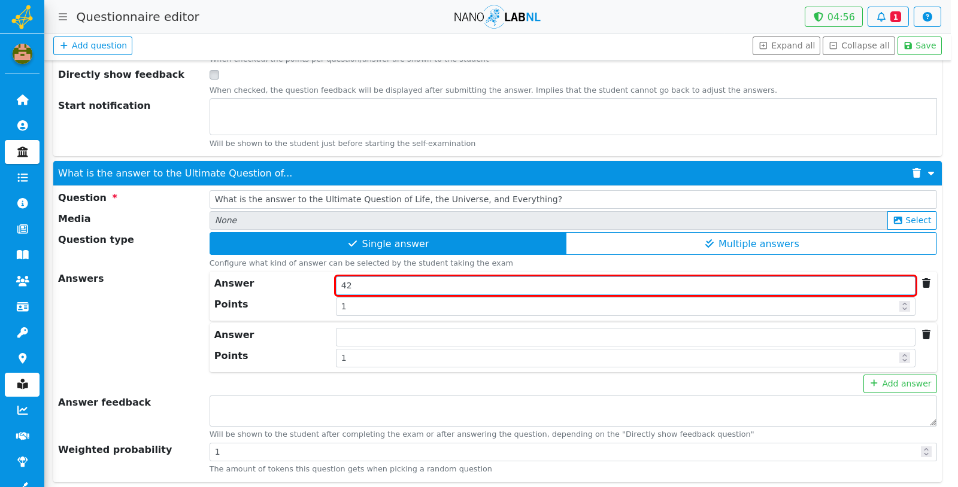Focus the empty second Answer field
Screen dimensions: 958x487
click(x=625, y=337)
